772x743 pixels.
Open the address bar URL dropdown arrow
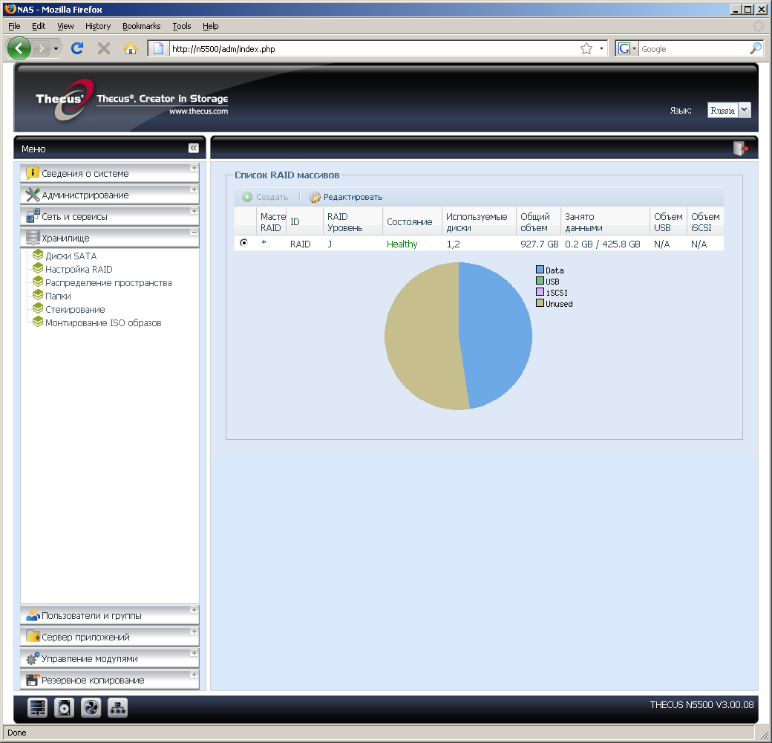click(601, 49)
